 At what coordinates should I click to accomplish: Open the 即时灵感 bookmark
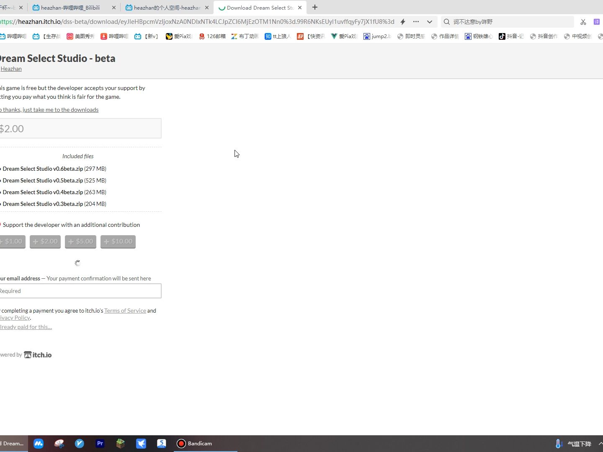click(x=411, y=36)
